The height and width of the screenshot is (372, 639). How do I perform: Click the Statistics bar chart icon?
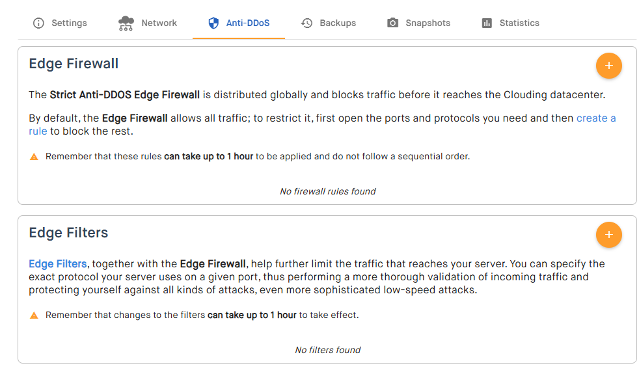point(487,23)
